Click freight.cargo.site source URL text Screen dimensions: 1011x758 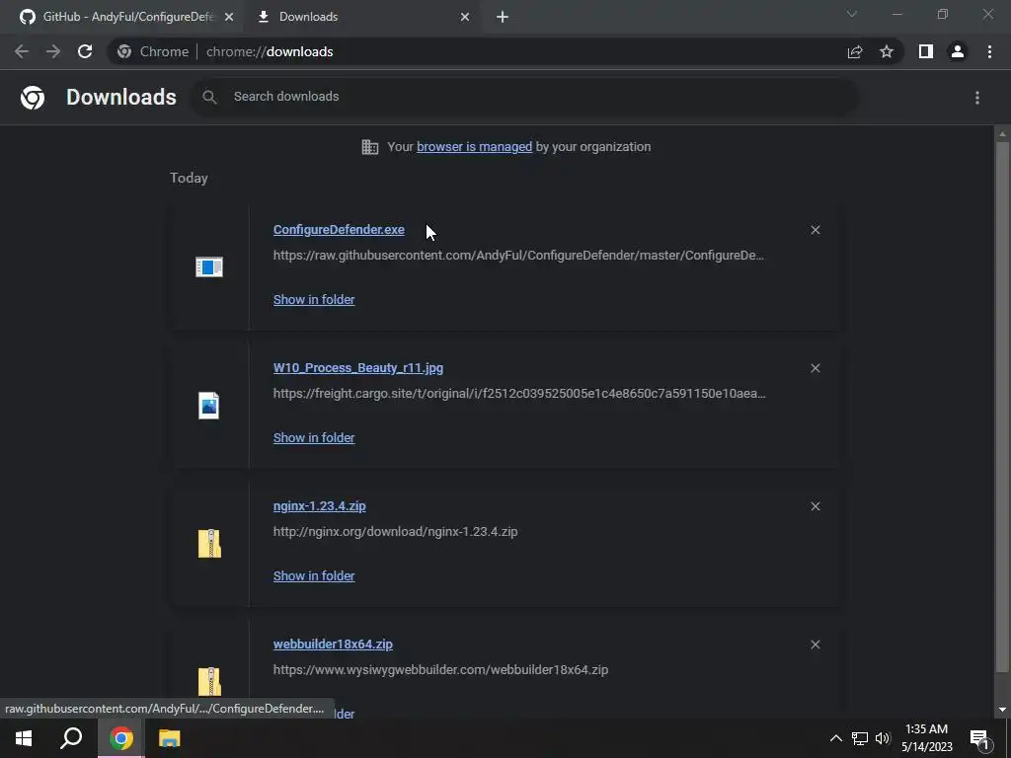[519, 393]
